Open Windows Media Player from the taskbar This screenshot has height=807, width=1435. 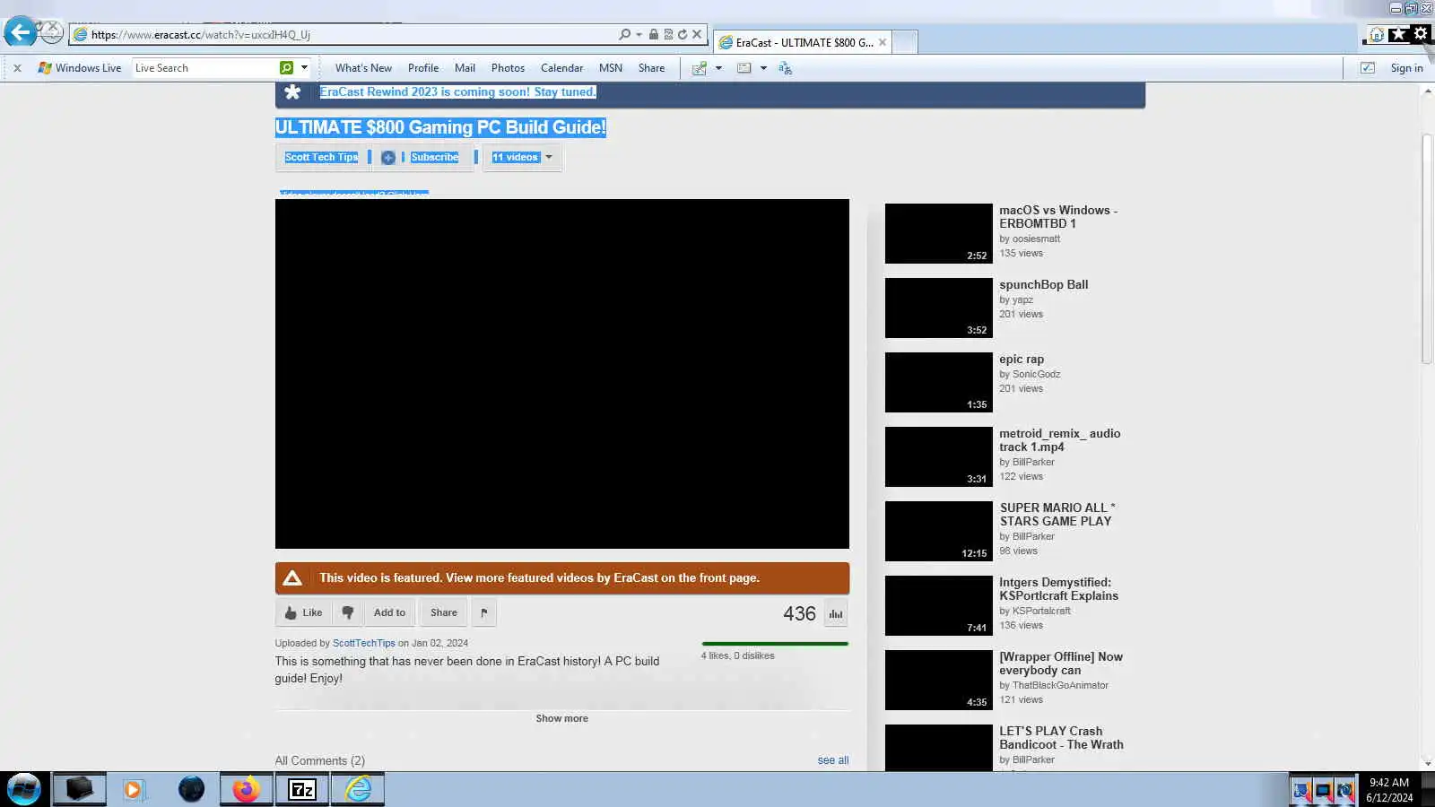134,789
